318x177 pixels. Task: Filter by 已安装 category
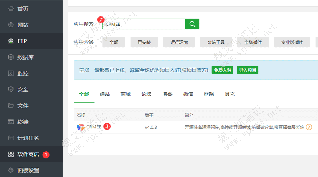point(144,42)
